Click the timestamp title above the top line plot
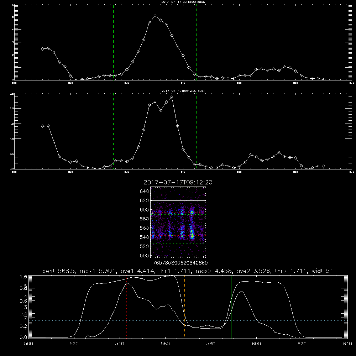Viewport: 356px width, 356px height. coord(183,2)
